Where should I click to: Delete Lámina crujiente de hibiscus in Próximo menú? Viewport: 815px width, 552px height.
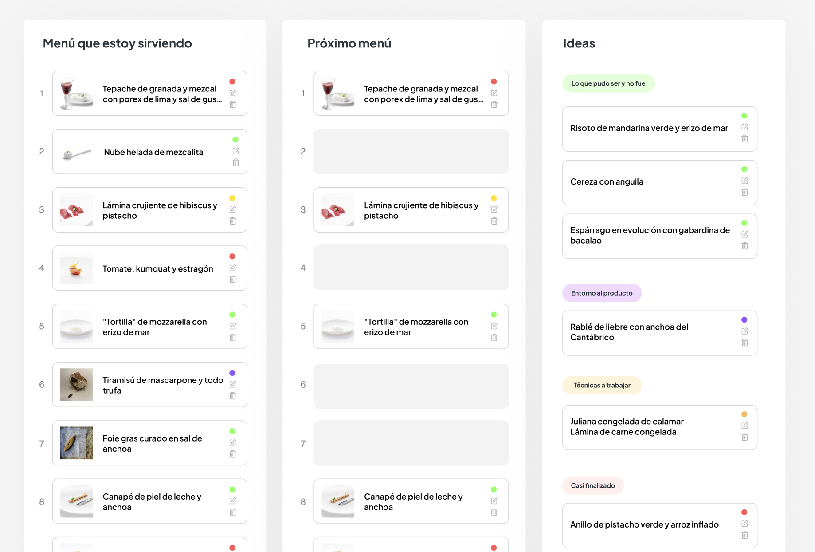[494, 221]
